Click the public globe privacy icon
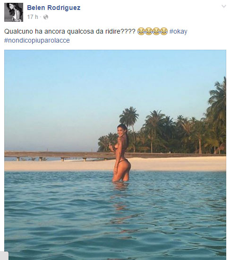Viewport: 230px width, 260px height. [x=46, y=17]
